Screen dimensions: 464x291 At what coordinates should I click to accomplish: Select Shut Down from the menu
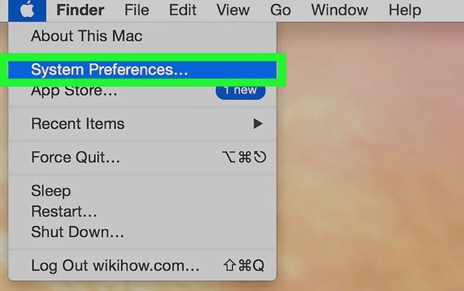142,232
